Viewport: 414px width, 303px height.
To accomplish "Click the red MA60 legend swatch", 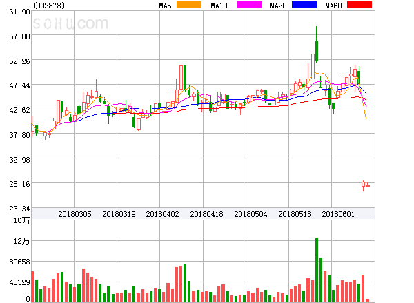I will pyautogui.click(x=359, y=5).
